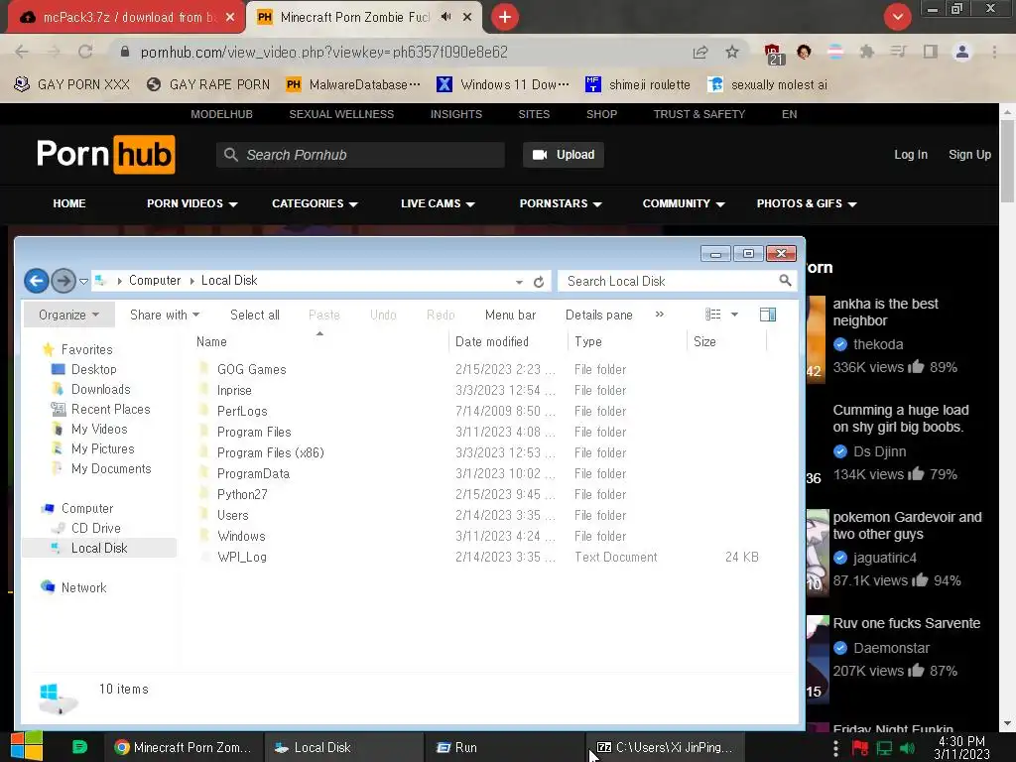Show hidden tray icons
This screenshot has width=1016, height=762.
click(x=835, y=748)
